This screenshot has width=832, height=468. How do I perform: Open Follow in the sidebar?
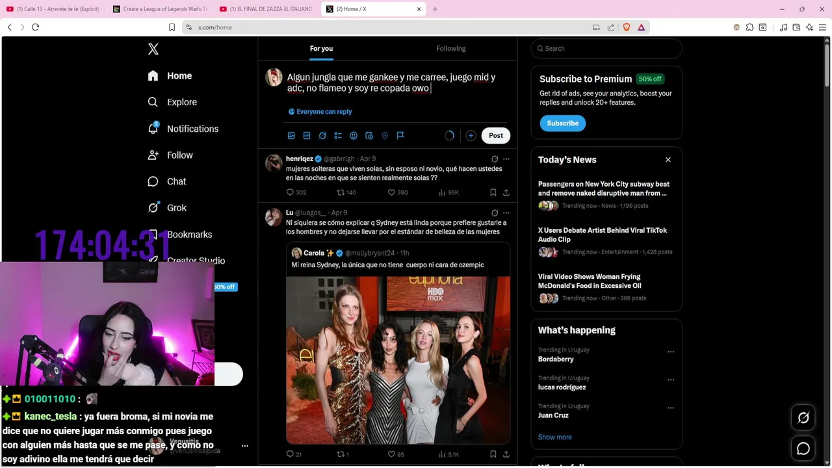[170, 155]
